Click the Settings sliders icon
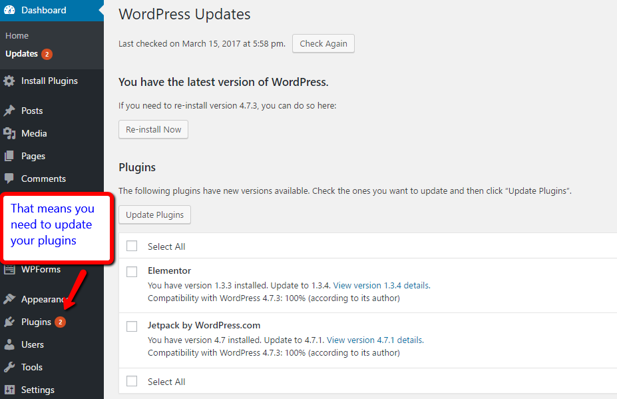This screenshot has height=399, width=617. pos(9,390)
